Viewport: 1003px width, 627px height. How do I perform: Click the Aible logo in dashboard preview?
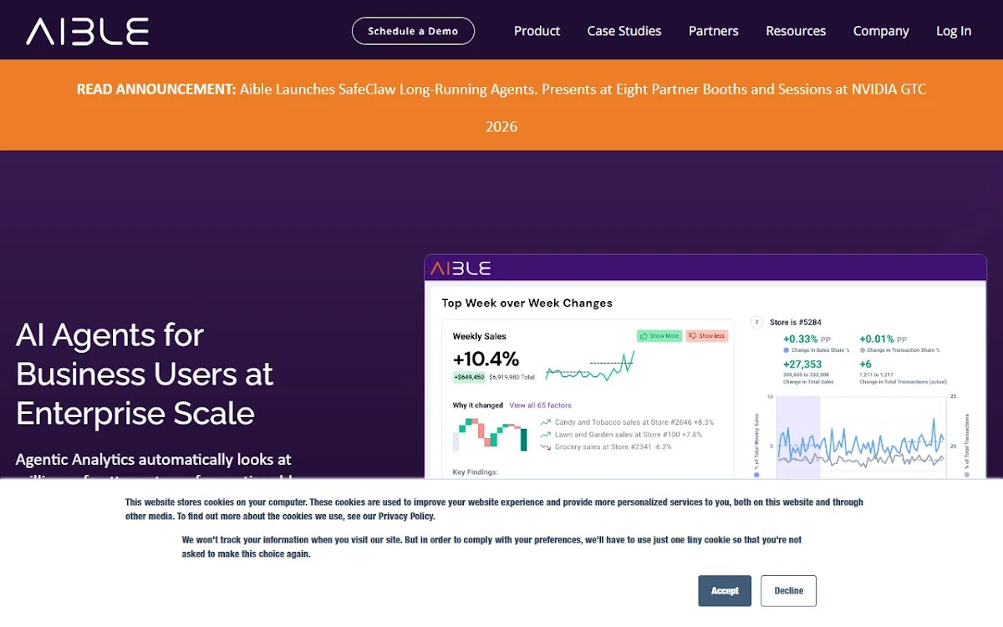461,268
